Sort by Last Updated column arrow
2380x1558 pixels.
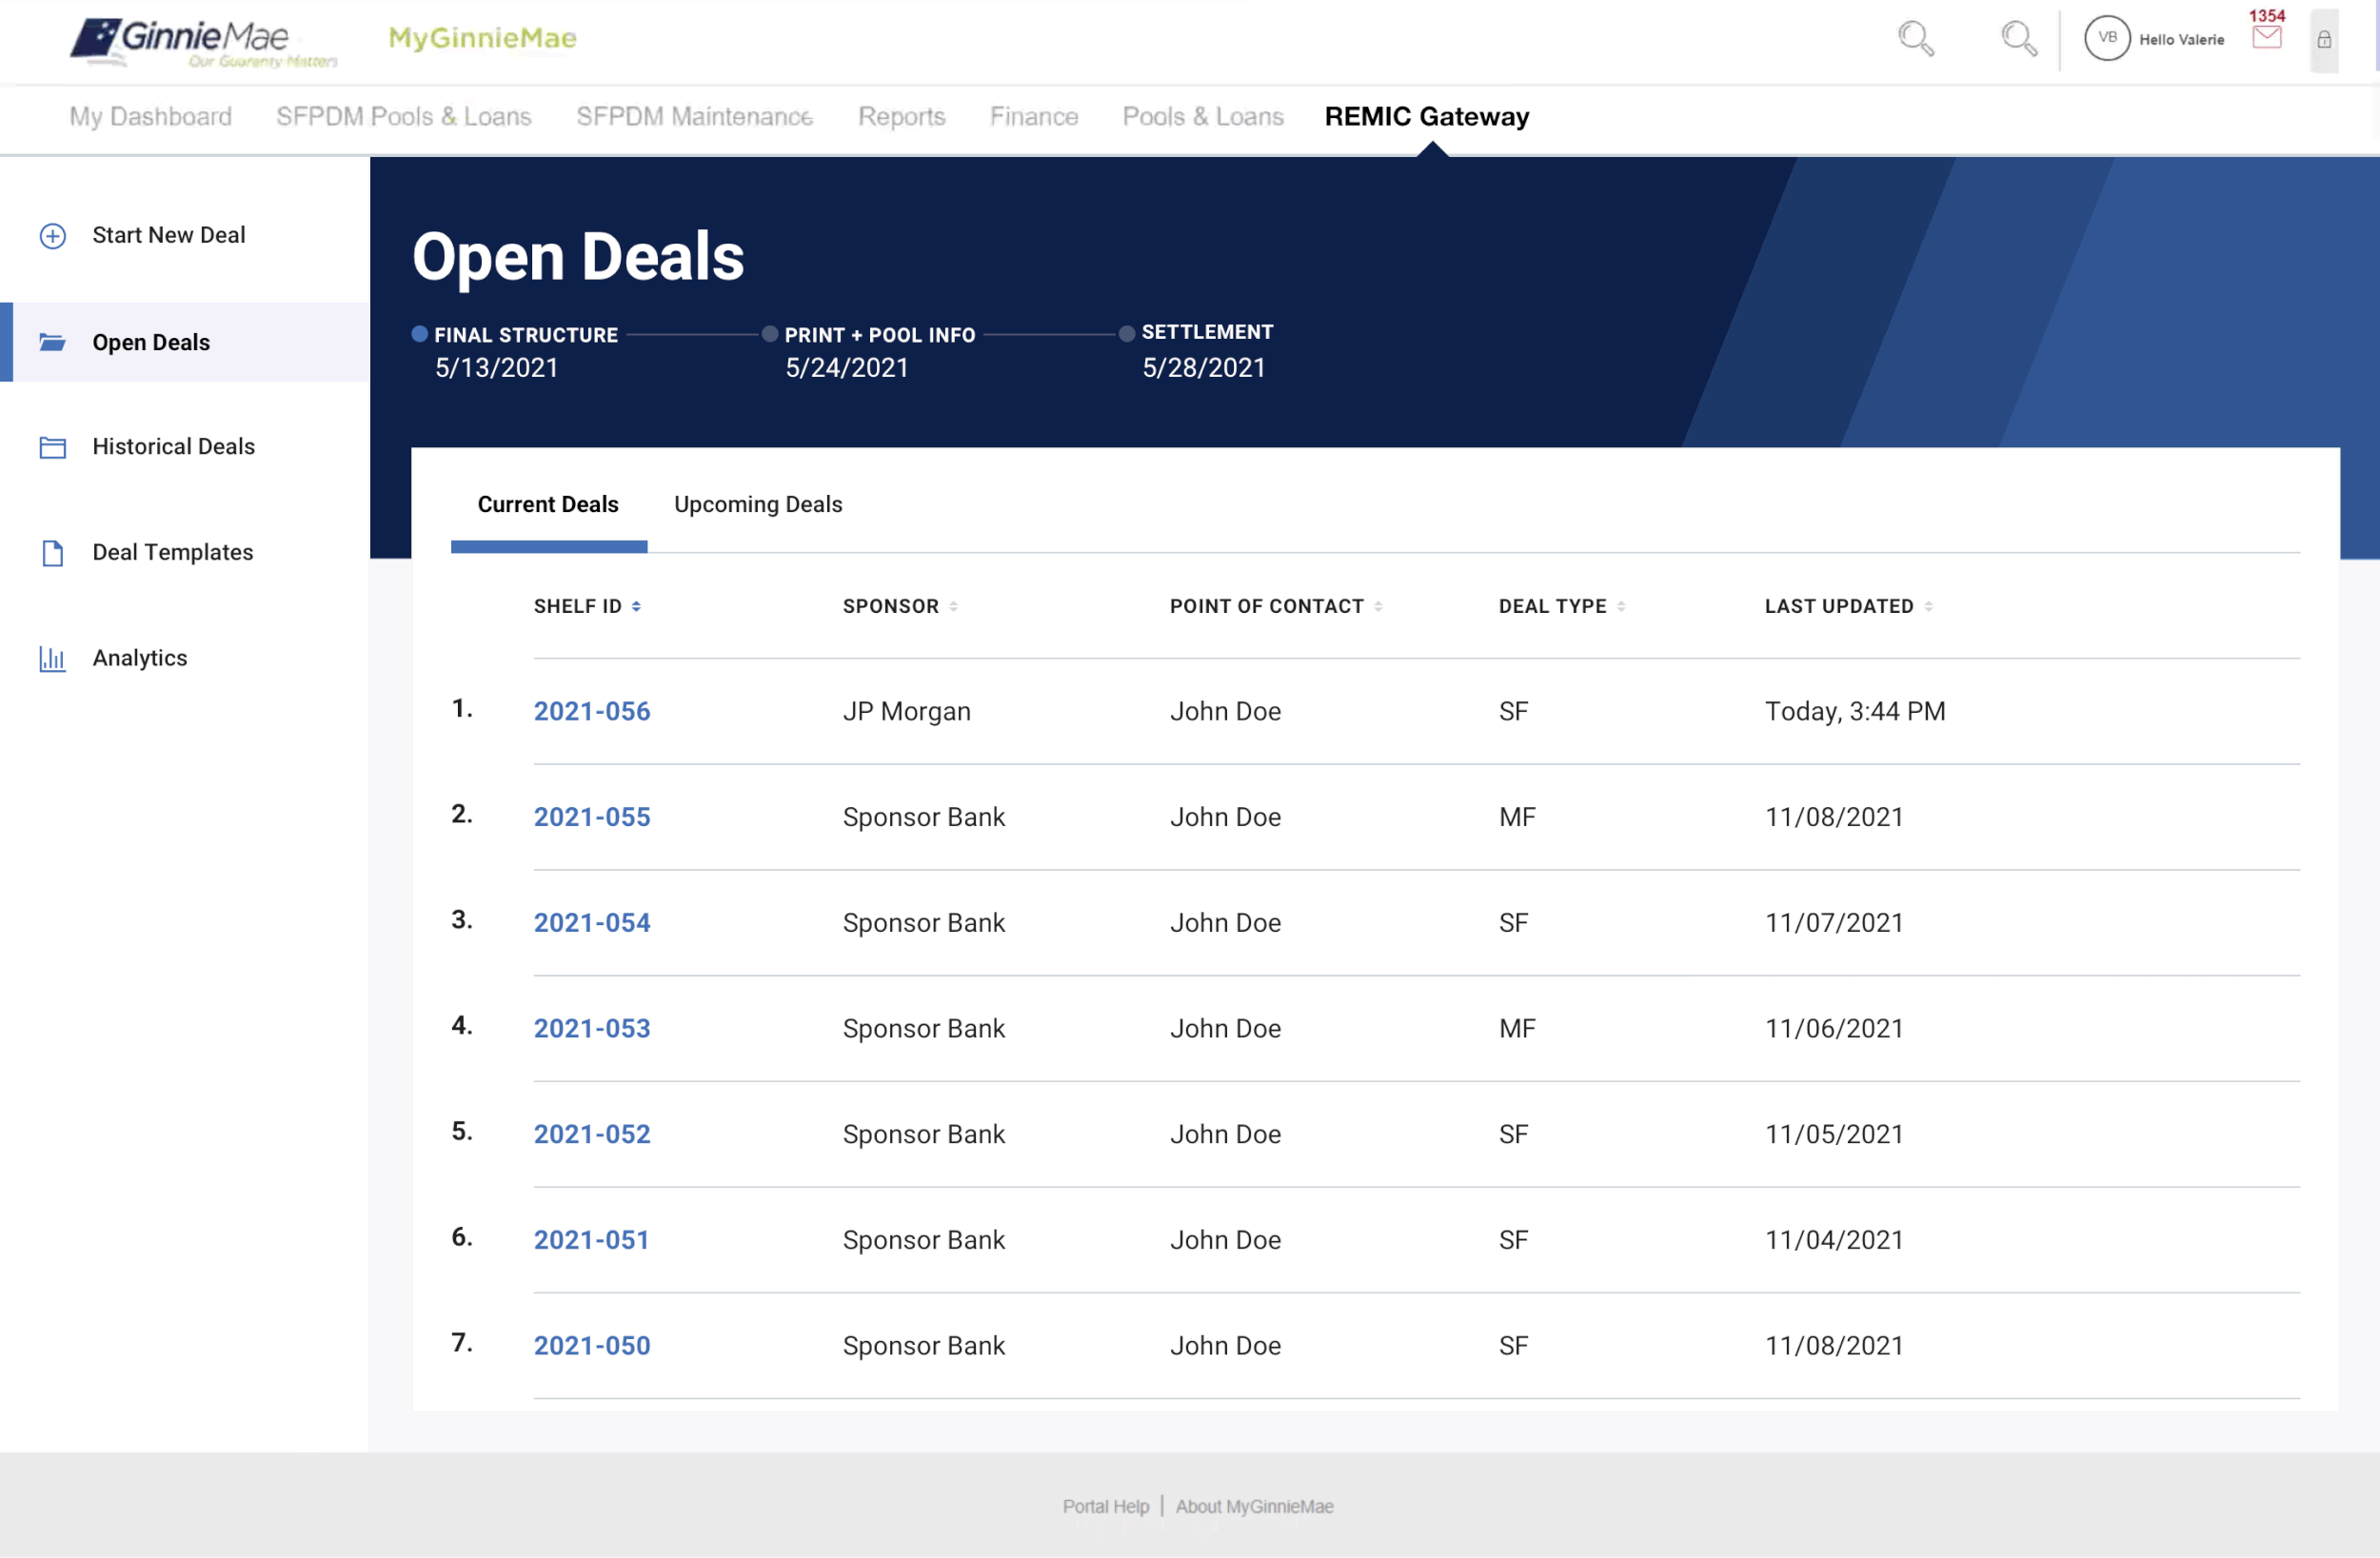[1928, 606]
